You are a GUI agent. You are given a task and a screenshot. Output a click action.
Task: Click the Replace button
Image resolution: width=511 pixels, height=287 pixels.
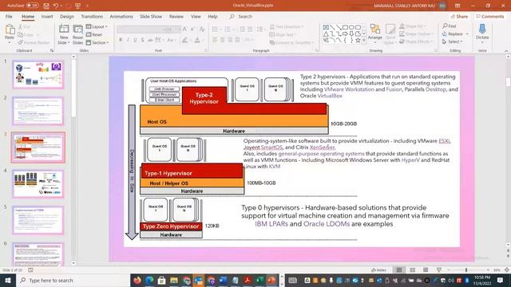click(455, 33)
